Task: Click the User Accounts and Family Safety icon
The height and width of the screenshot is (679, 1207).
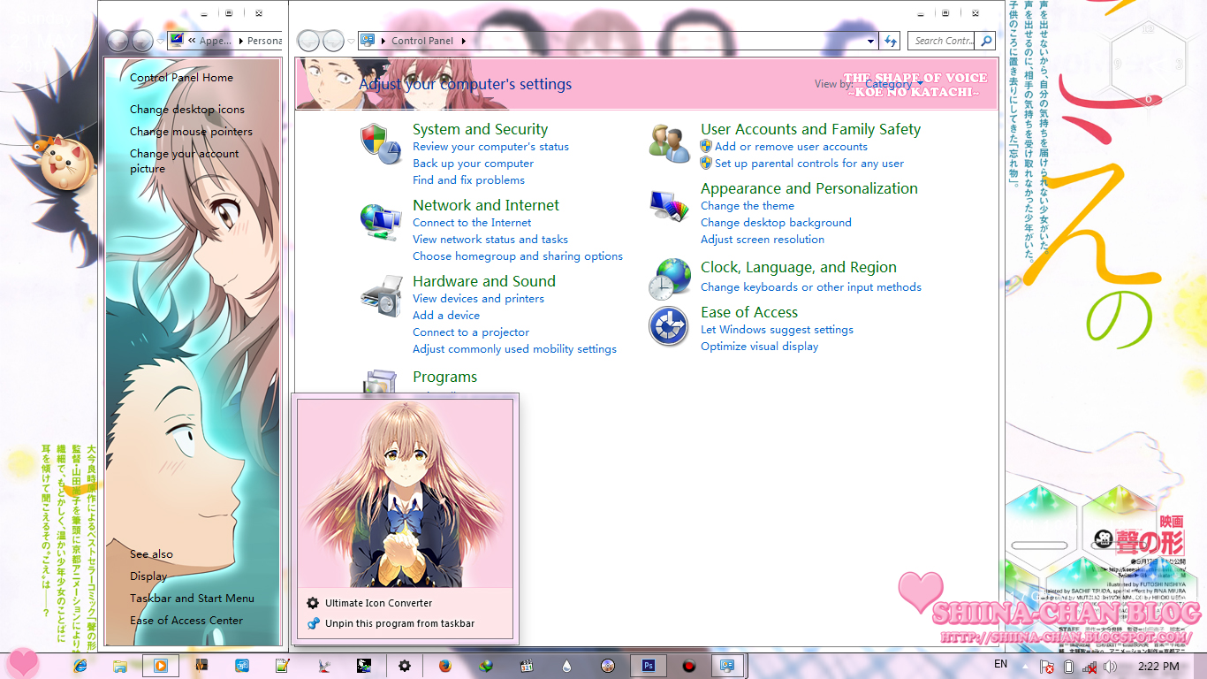Action: click(669, 143)
